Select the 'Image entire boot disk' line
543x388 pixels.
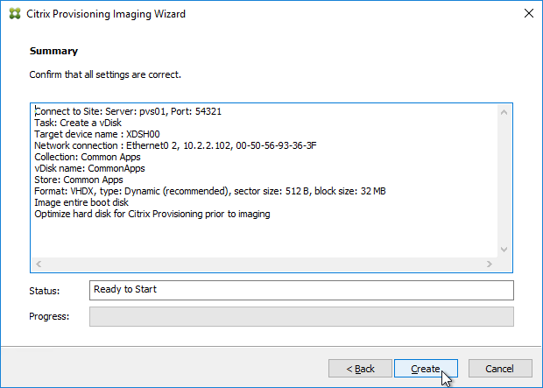tap(81, 202)
